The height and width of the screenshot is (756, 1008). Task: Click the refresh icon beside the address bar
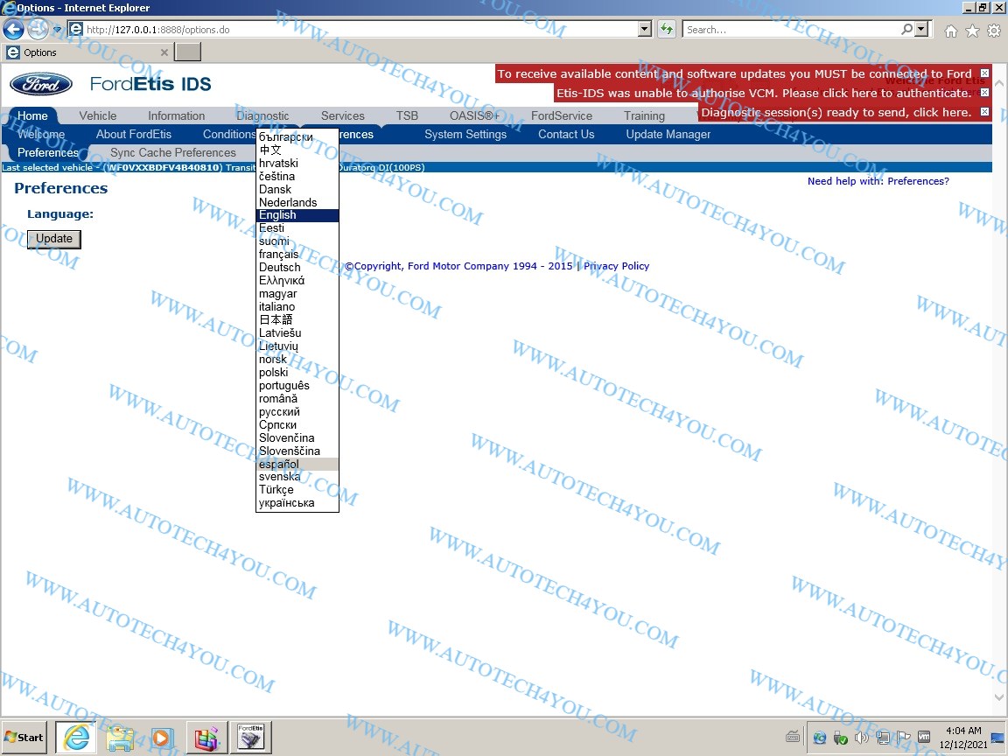coord(667,29)
